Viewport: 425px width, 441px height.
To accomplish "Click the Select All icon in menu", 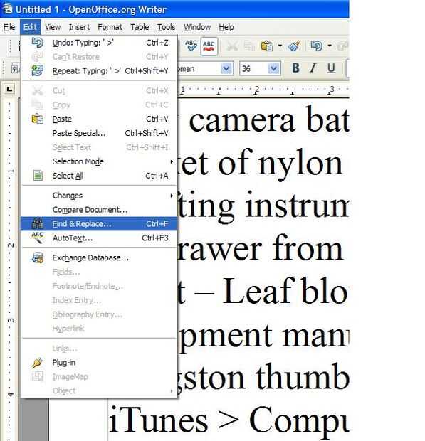I will pos(38,176).
